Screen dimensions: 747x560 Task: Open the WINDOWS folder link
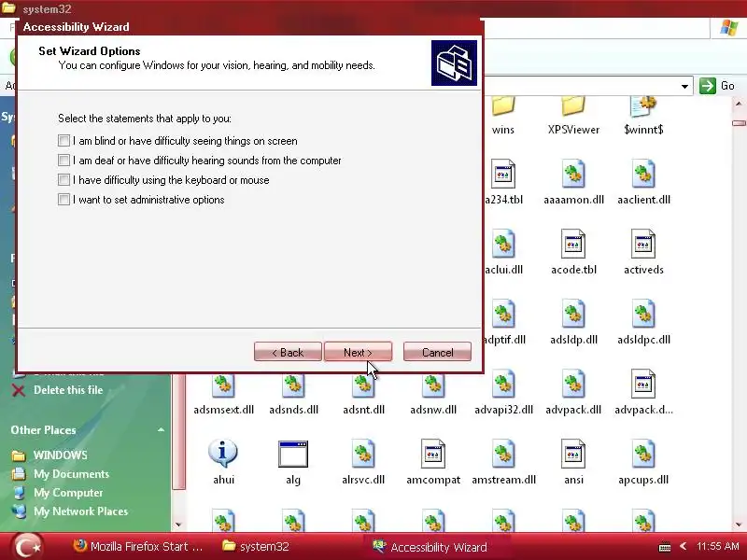60,455
